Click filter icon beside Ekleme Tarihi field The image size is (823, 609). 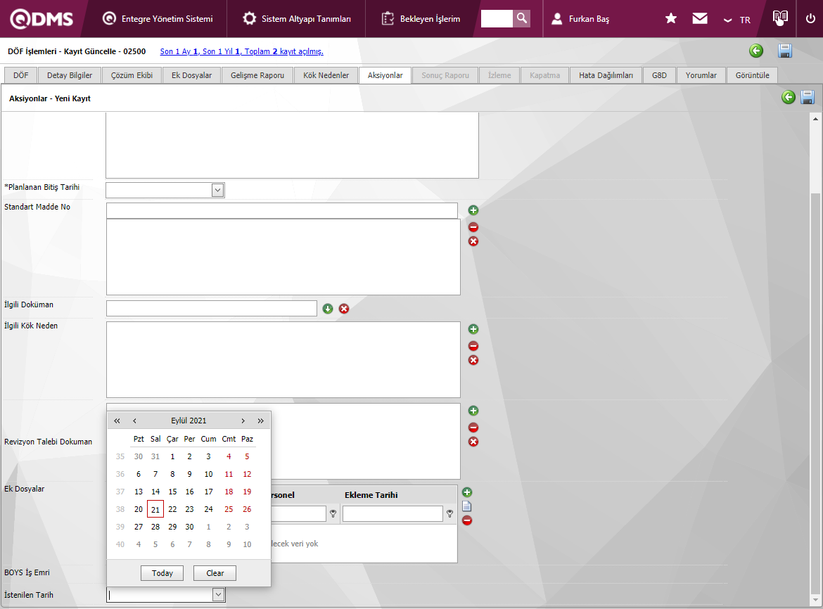click(x=449, y=513)
